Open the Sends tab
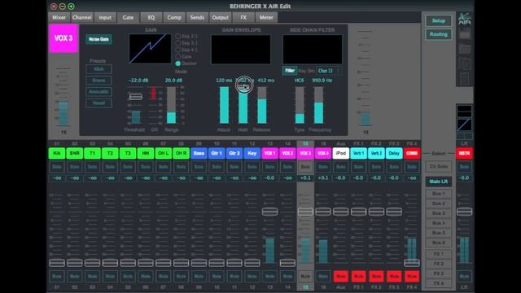The width and height of the screenshot is (521, 293). [x=197, y=18]
